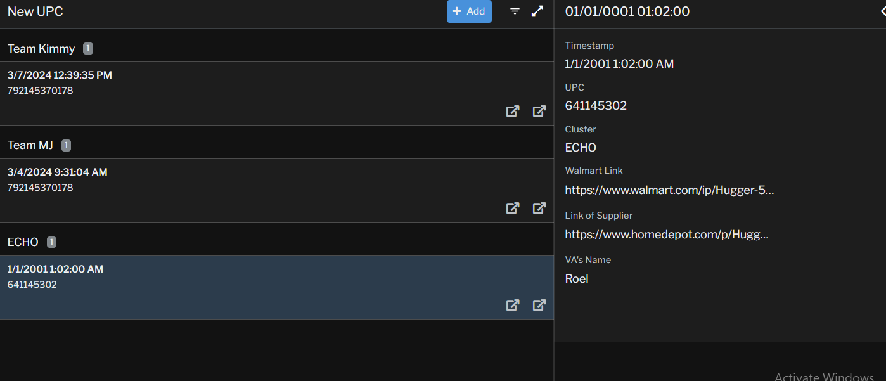Collapse the detail panel with the chevron
The height and width of the screenshot is (381, 886).
click(882, 11)
